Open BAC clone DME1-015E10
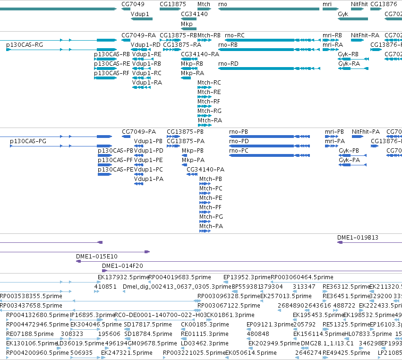The height and width of the screenshot is (360, 402). [97, 257]
